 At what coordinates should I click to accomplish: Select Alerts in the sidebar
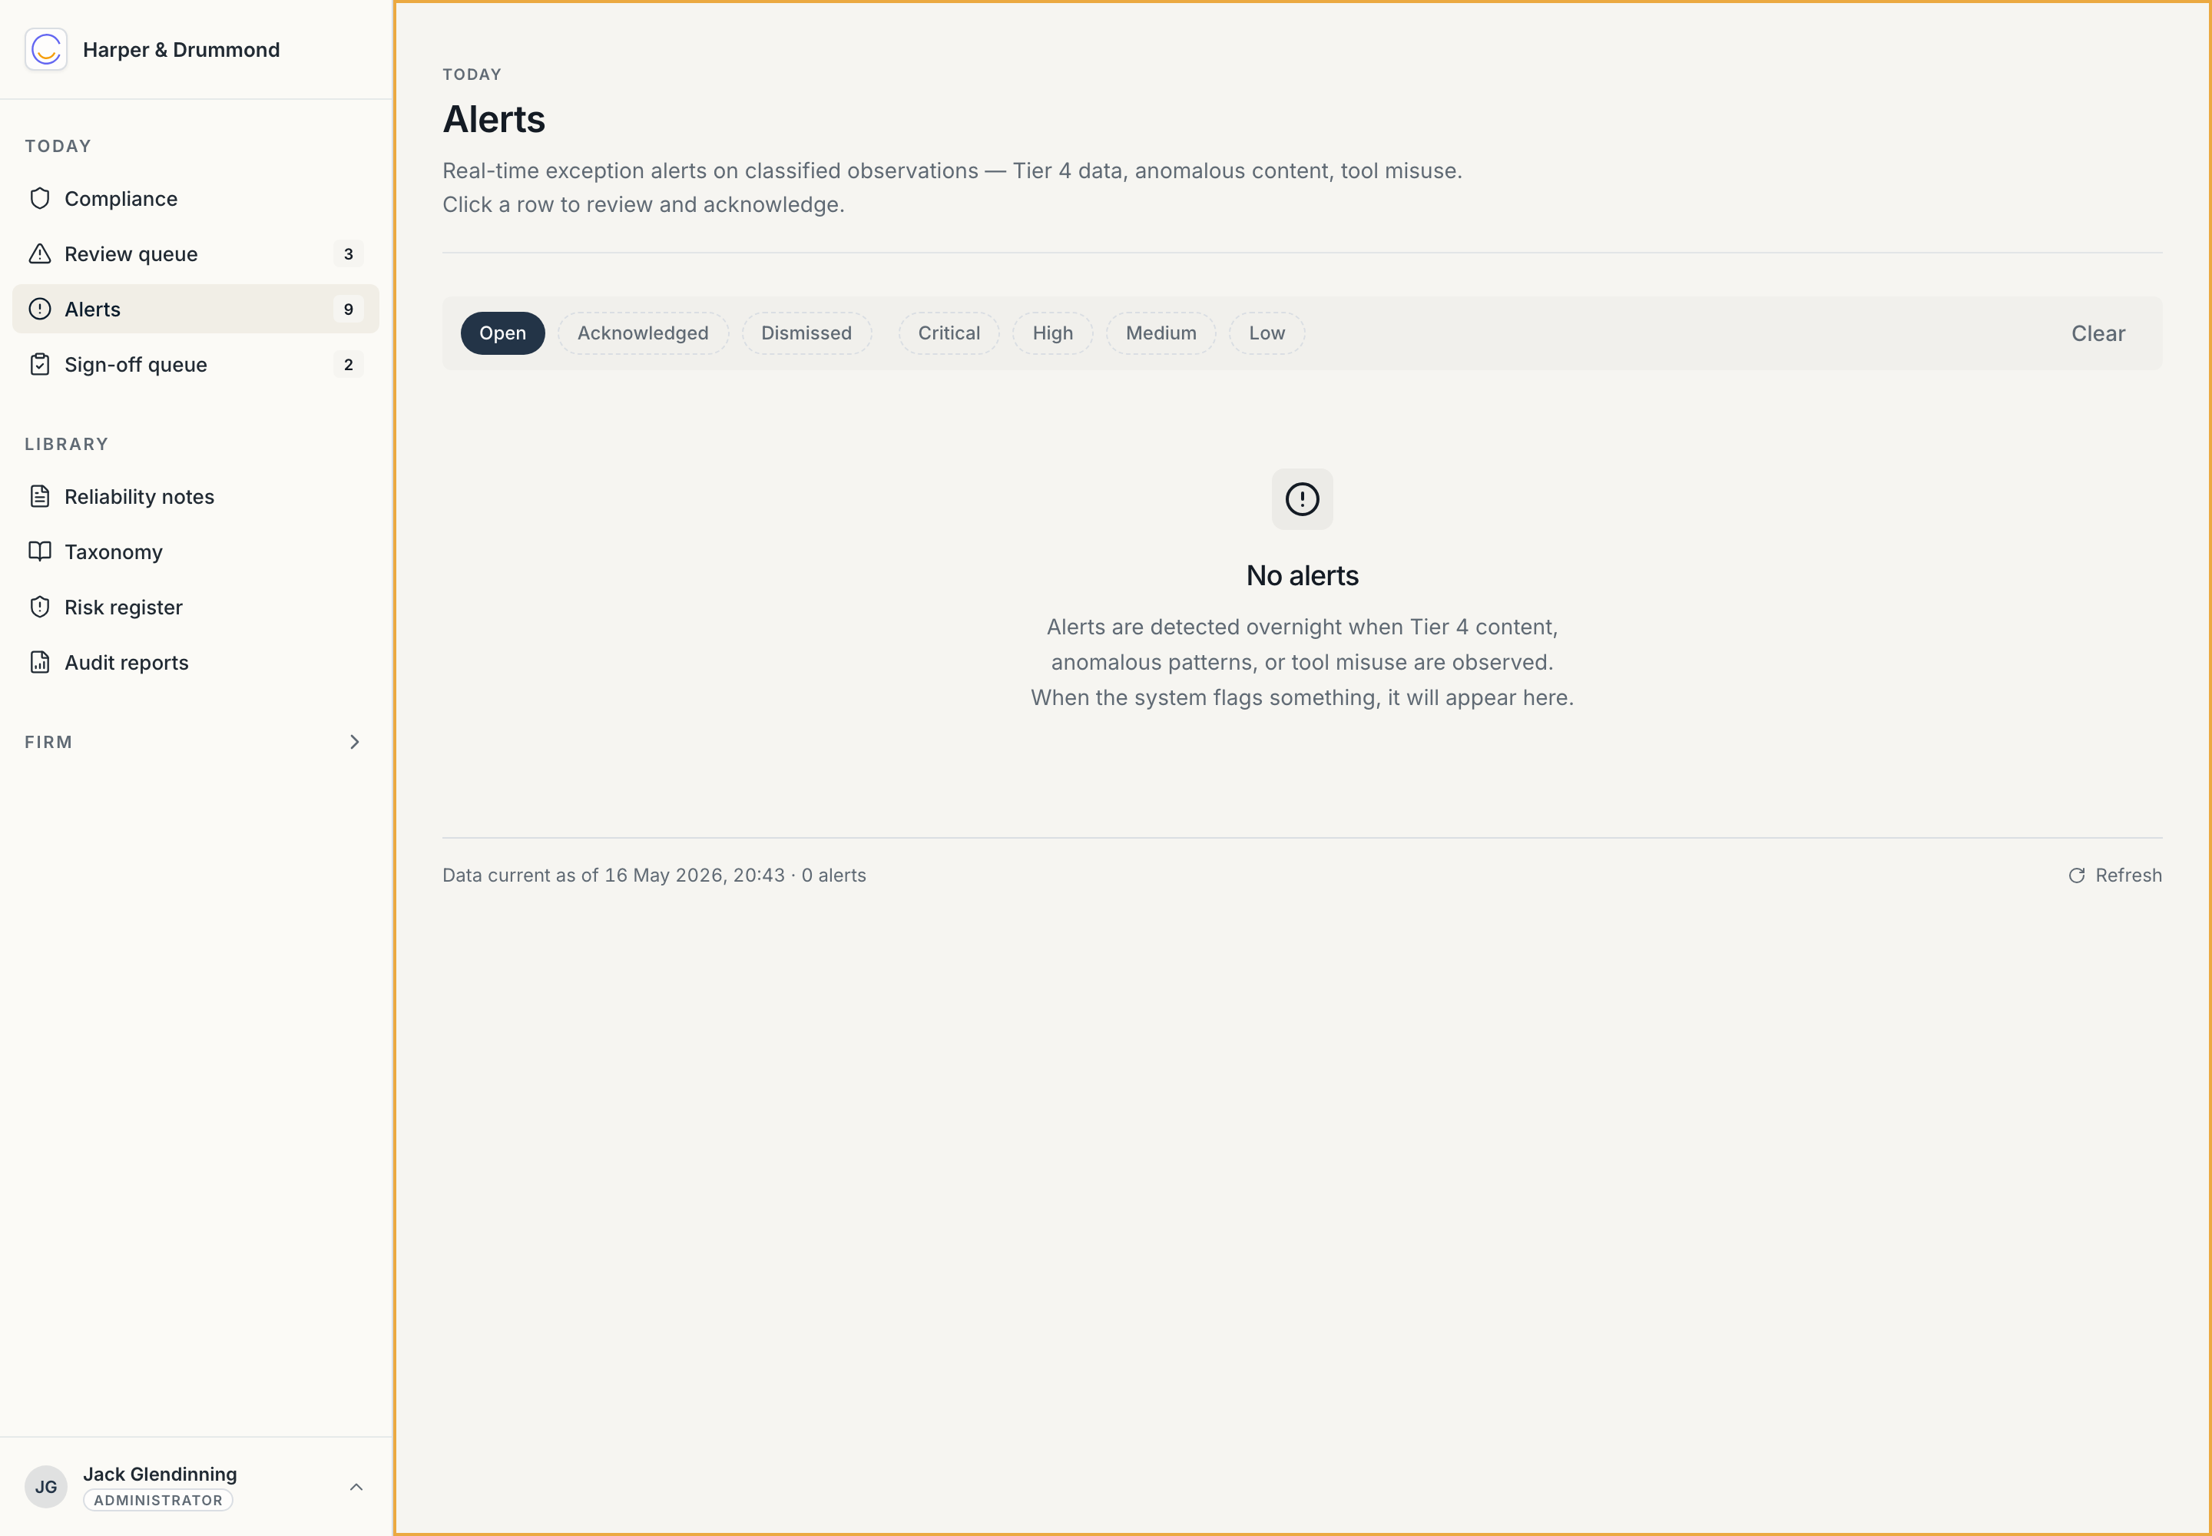(195, 309)
